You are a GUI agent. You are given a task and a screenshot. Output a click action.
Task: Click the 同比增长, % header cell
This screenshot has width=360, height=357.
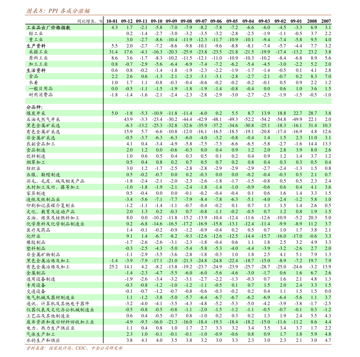pos(90,21)
